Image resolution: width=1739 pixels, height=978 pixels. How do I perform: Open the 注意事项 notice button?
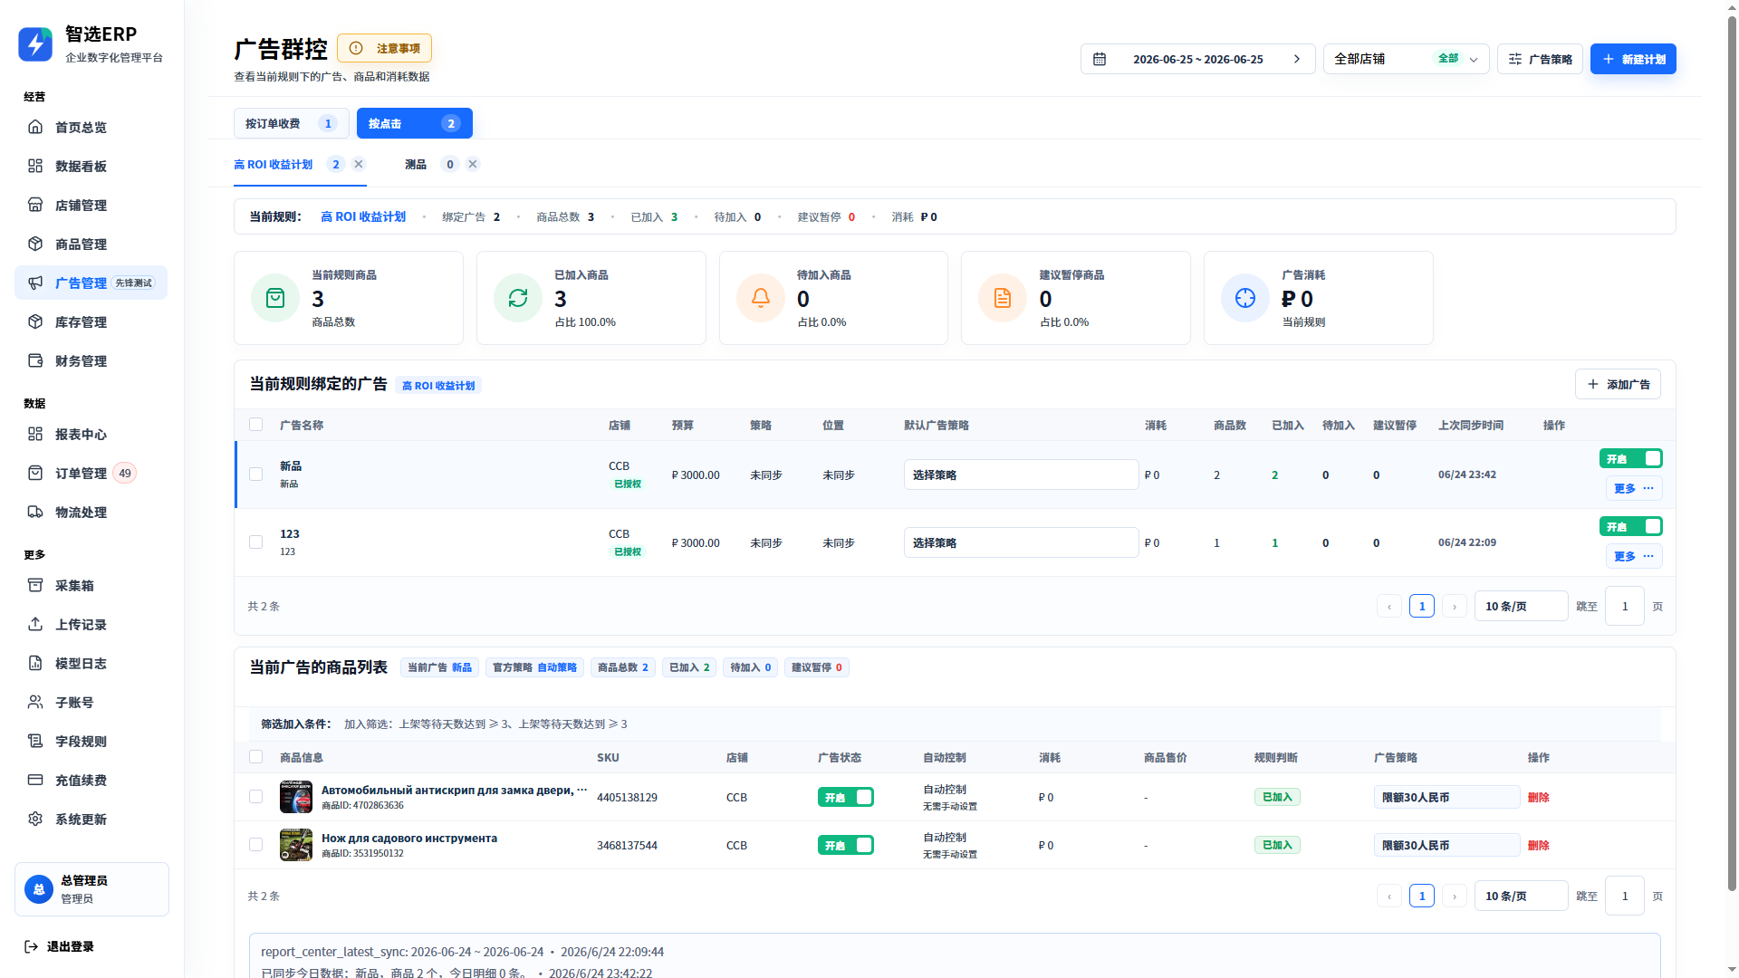384,48
